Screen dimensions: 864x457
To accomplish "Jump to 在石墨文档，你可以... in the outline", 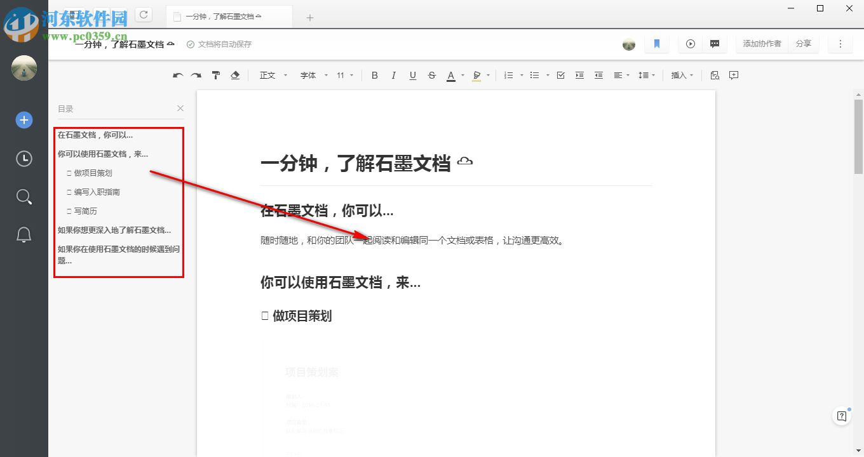I will [x=95, y=135].
